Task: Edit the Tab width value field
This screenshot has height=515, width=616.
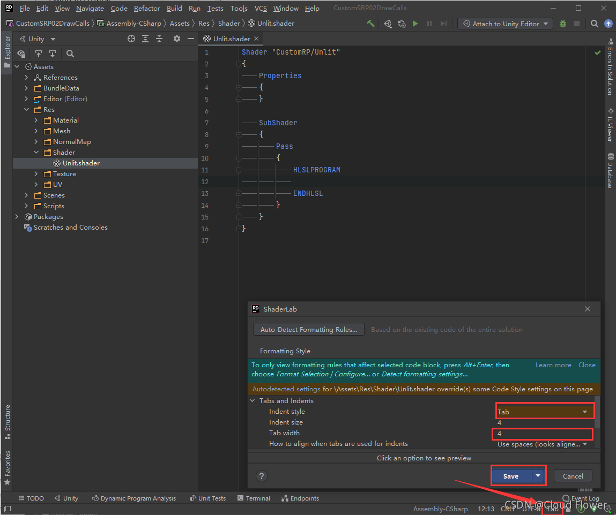Action: tap(542, 434)
